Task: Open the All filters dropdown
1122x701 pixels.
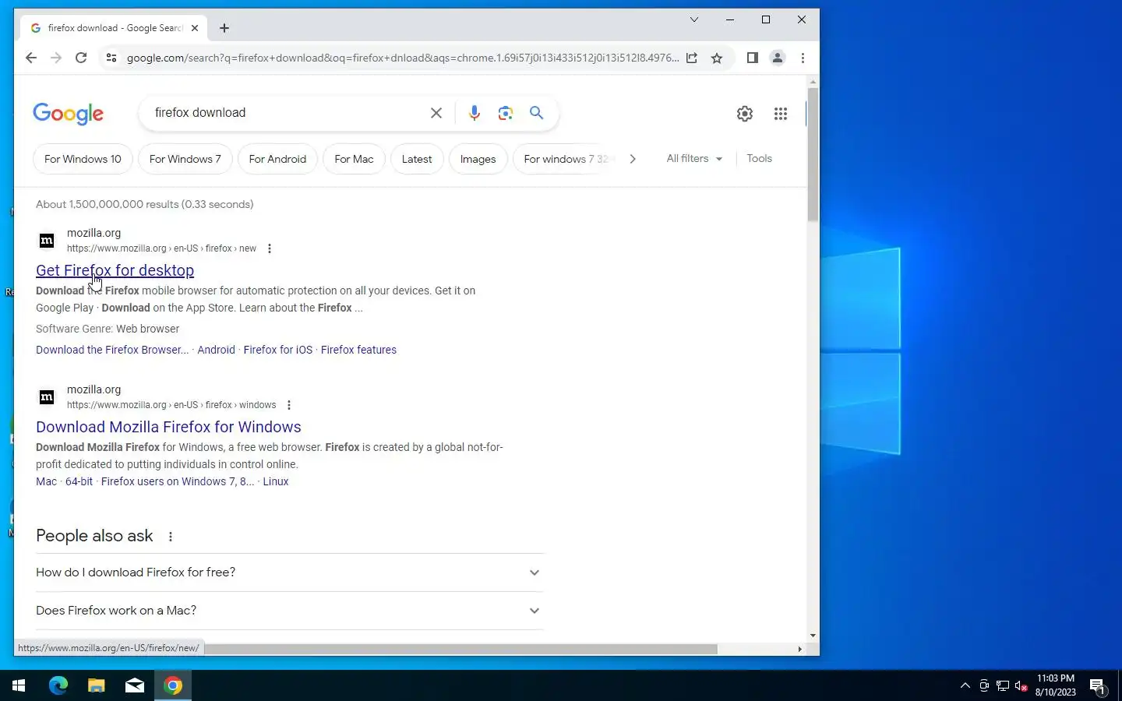Action: tap(694, 158)
